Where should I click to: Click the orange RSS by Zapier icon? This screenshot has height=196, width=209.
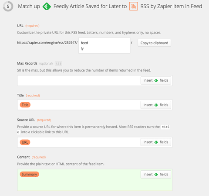pyautogui.click(x=134, y=6)
